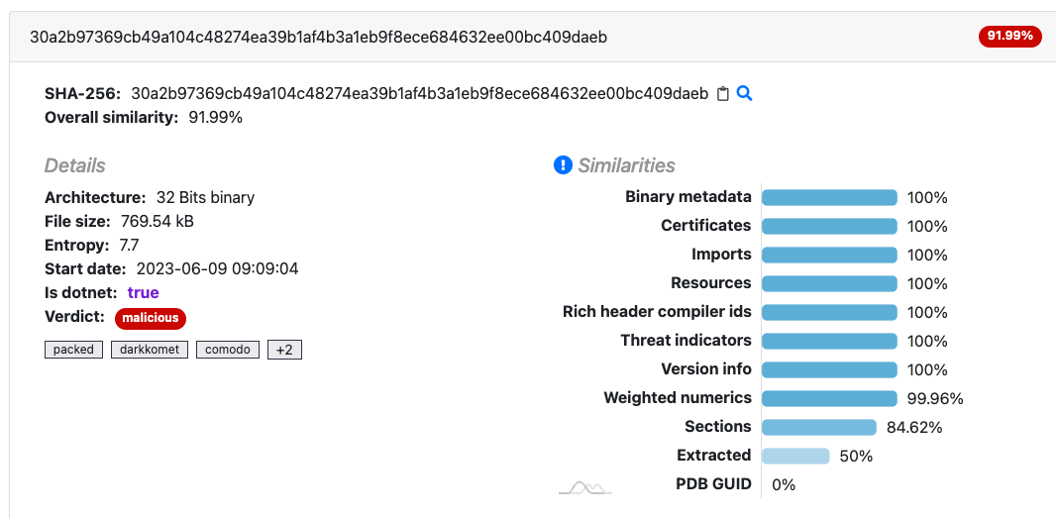The width and height of the screenshot is (1056, 518).
Task: Click the Weighted numerics bar
Action: pyautogui.click(x=830, y=398)
